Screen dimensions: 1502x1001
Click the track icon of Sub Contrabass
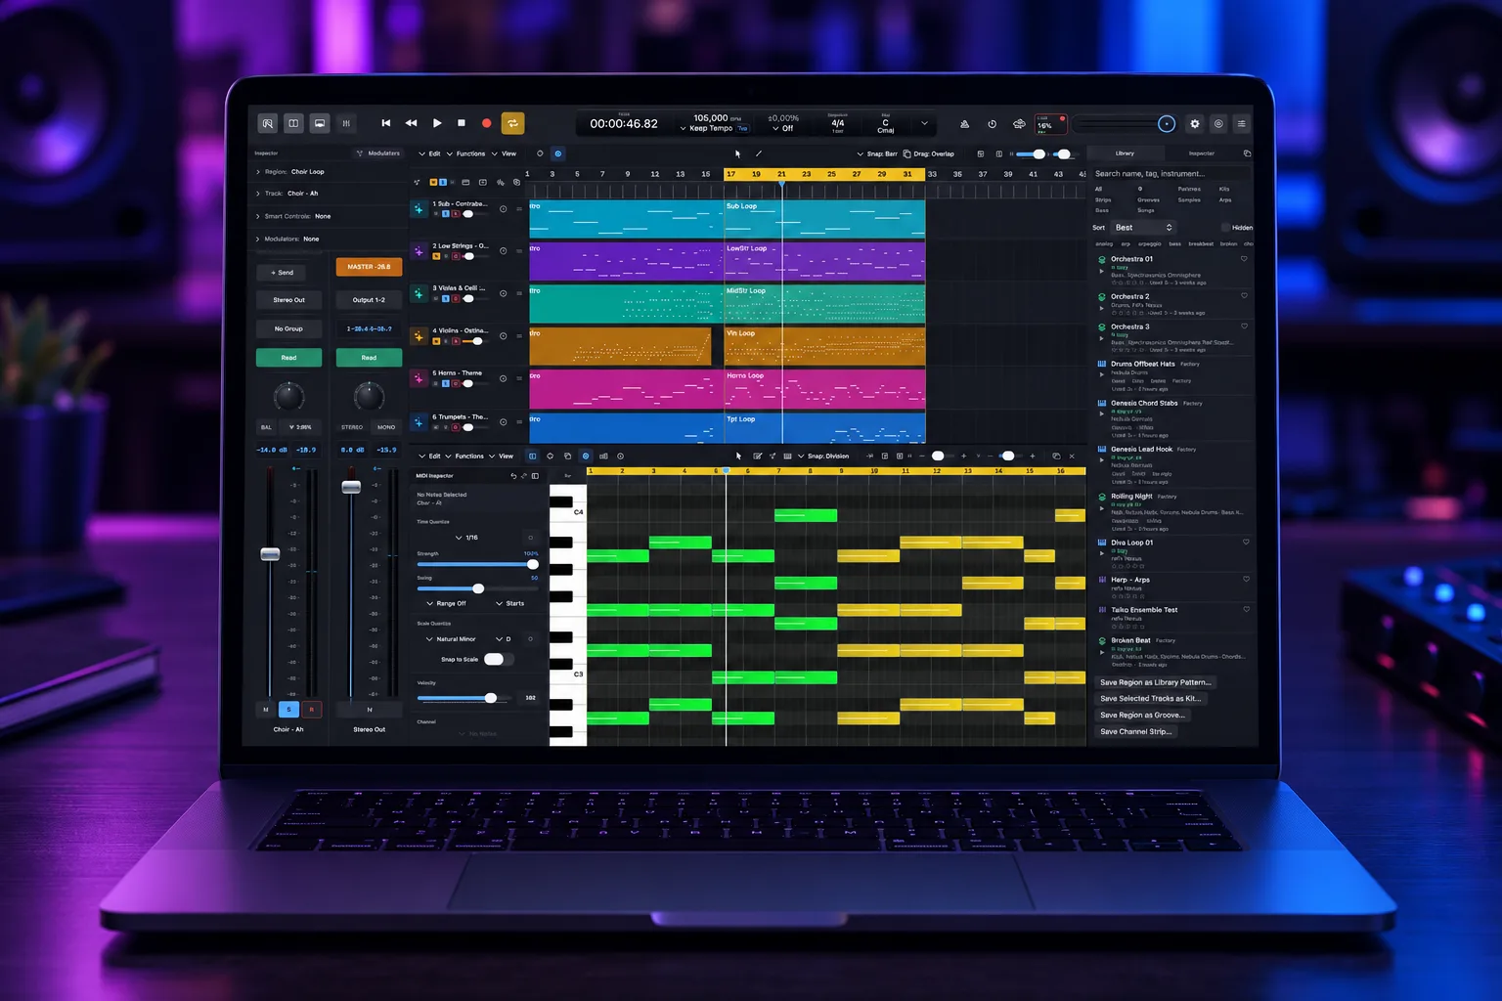pos(419,209)
